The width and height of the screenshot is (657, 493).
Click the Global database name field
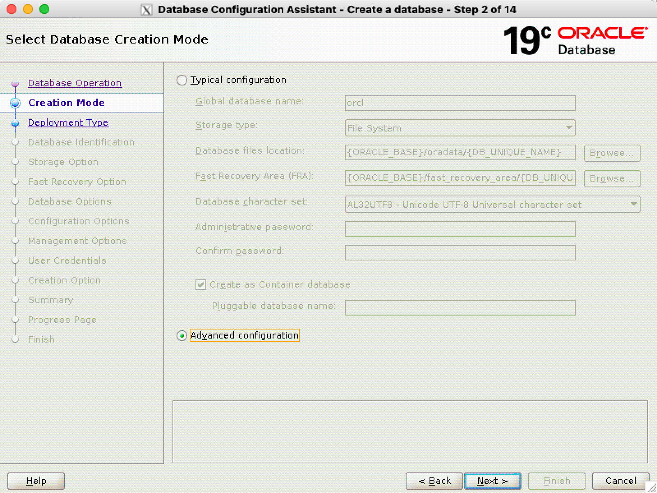(x=460, y=103)
